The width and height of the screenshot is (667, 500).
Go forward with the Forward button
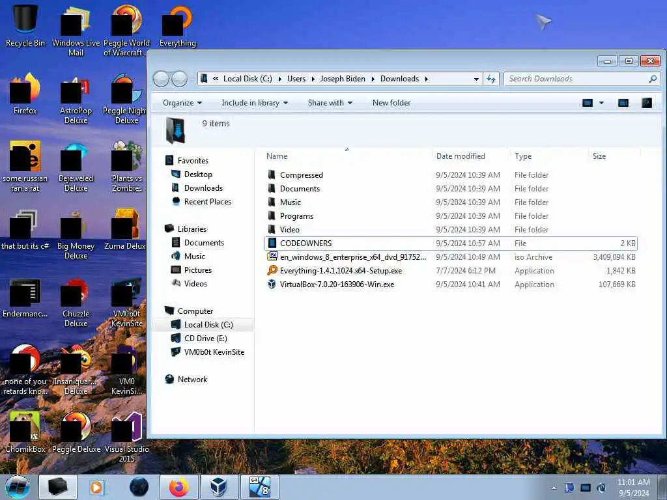(180, 79)
